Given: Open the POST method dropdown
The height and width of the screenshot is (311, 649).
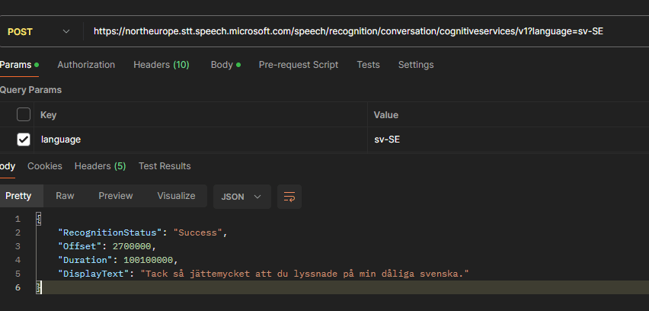Looking at the screenshot, I should click(x=38, y=31).
